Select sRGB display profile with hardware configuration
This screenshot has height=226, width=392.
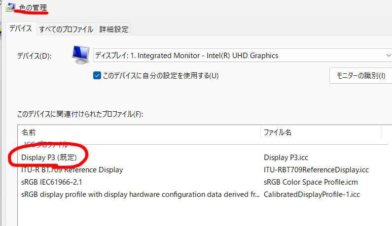(140, 194)
